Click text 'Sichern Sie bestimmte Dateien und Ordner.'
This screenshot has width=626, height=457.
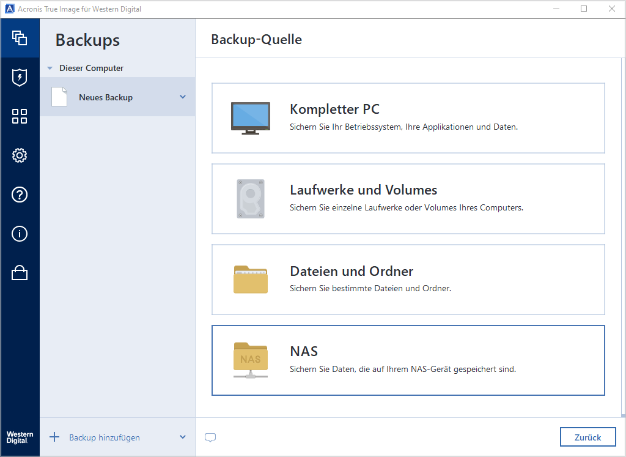click(x=370, y=288)
